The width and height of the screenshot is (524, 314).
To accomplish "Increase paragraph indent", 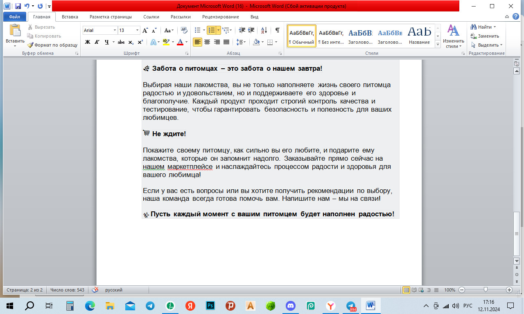I will point(251,30).
